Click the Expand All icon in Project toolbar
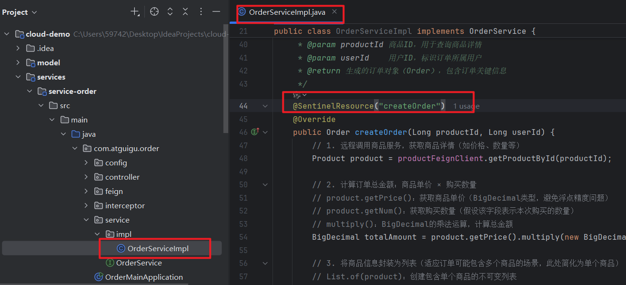 (170, 12)
